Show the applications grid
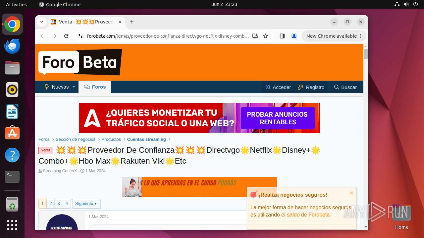The image size is (424, 238). [12, 225]
